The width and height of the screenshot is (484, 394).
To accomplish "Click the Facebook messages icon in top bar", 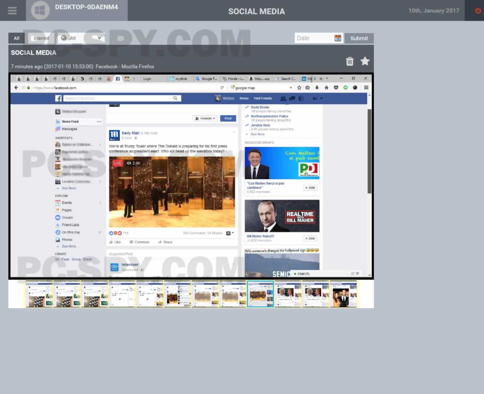I will (292, 98).
